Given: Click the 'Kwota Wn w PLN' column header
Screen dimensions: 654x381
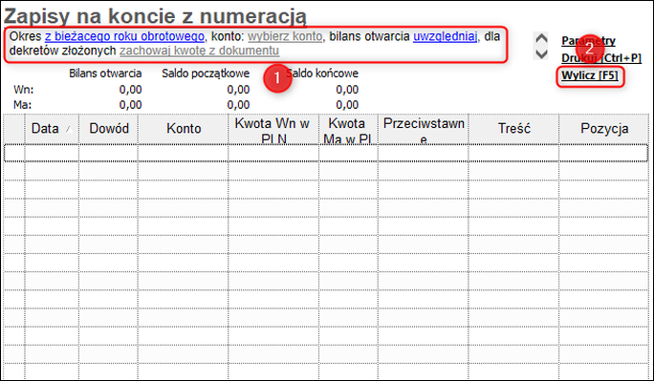Looking at the screenshot, I should pos(273,130).
